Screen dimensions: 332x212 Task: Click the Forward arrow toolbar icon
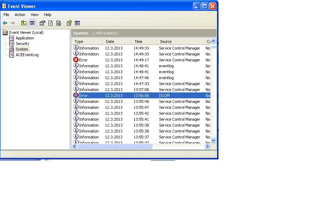click(x=13, y=23)
